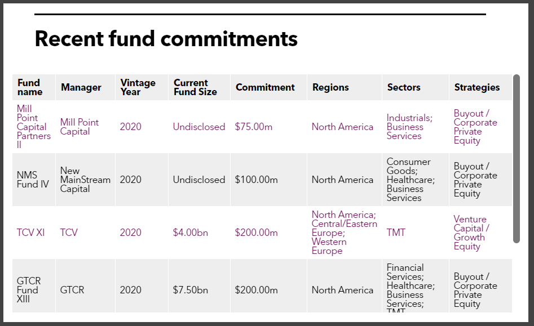Screen dimensions: 534x326
Task: Click the 'Commitment' column header
Action: (x=269, y=87)
